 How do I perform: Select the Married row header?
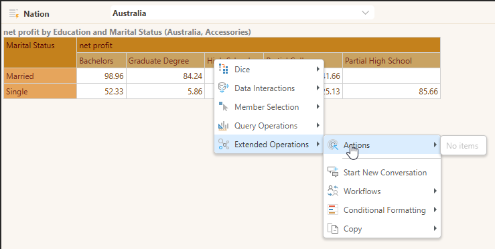click(40, 76)
